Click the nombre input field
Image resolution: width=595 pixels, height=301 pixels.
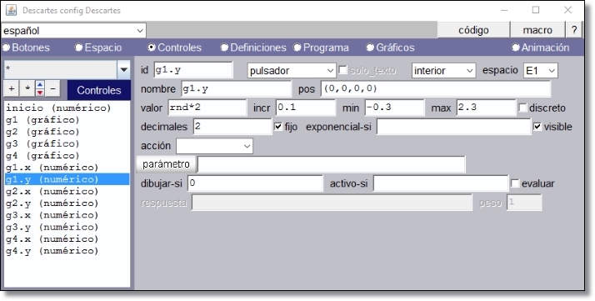[x=236, y=89]
